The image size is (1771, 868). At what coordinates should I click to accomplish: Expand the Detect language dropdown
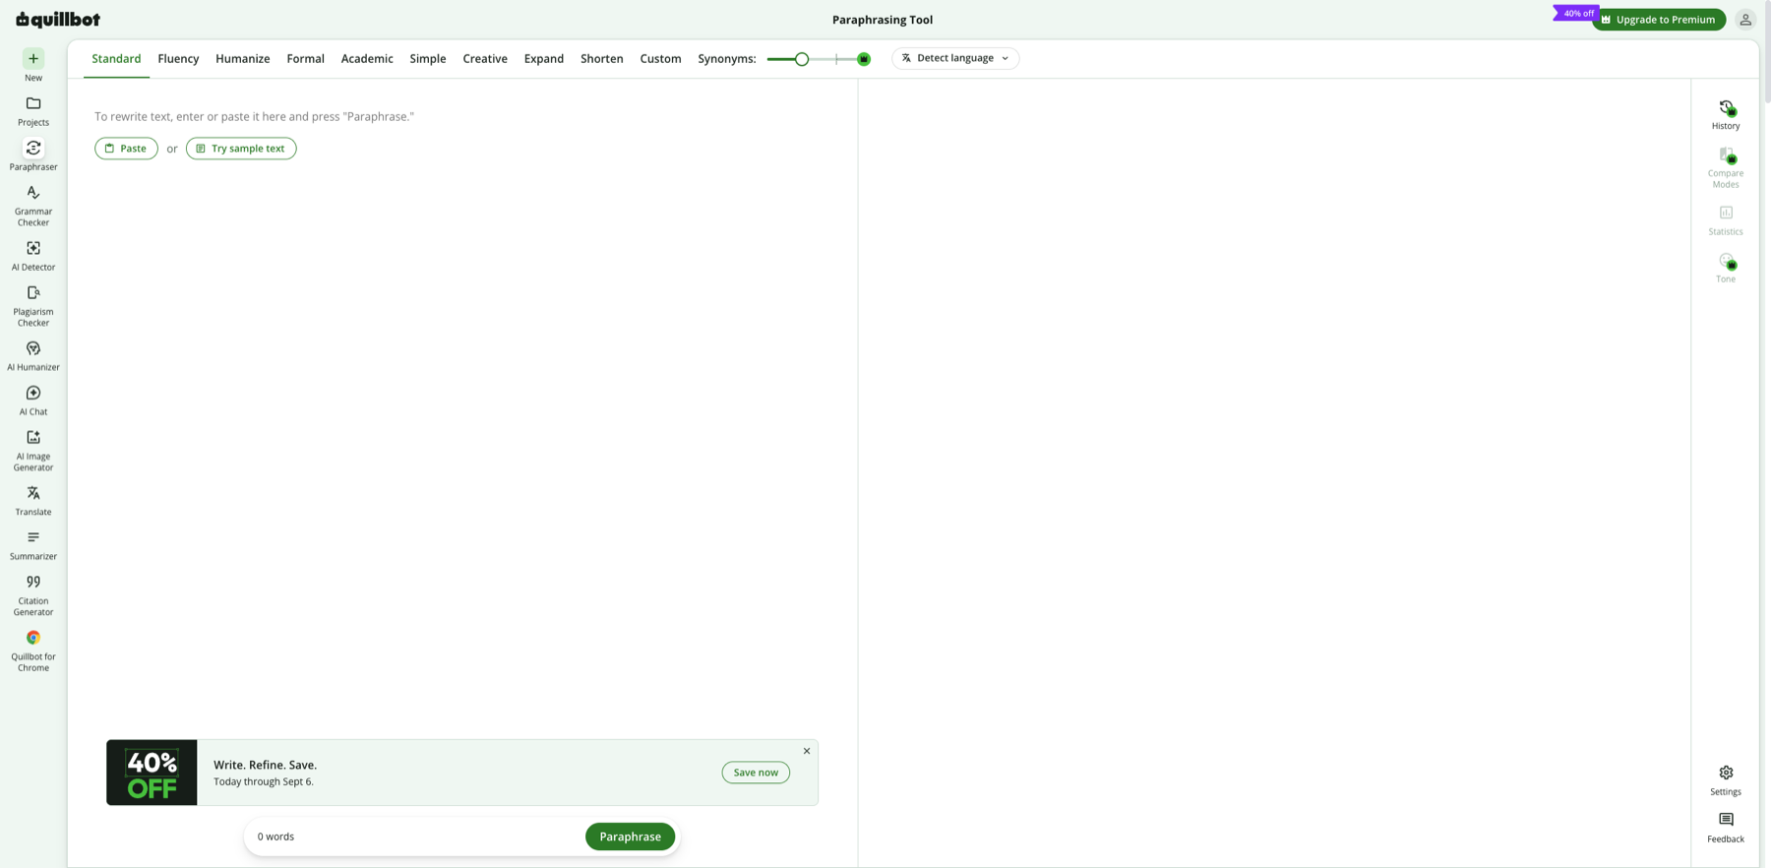955,58
